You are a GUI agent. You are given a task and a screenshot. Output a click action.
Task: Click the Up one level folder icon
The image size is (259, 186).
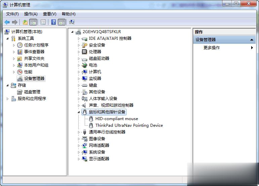coord(25,22)
